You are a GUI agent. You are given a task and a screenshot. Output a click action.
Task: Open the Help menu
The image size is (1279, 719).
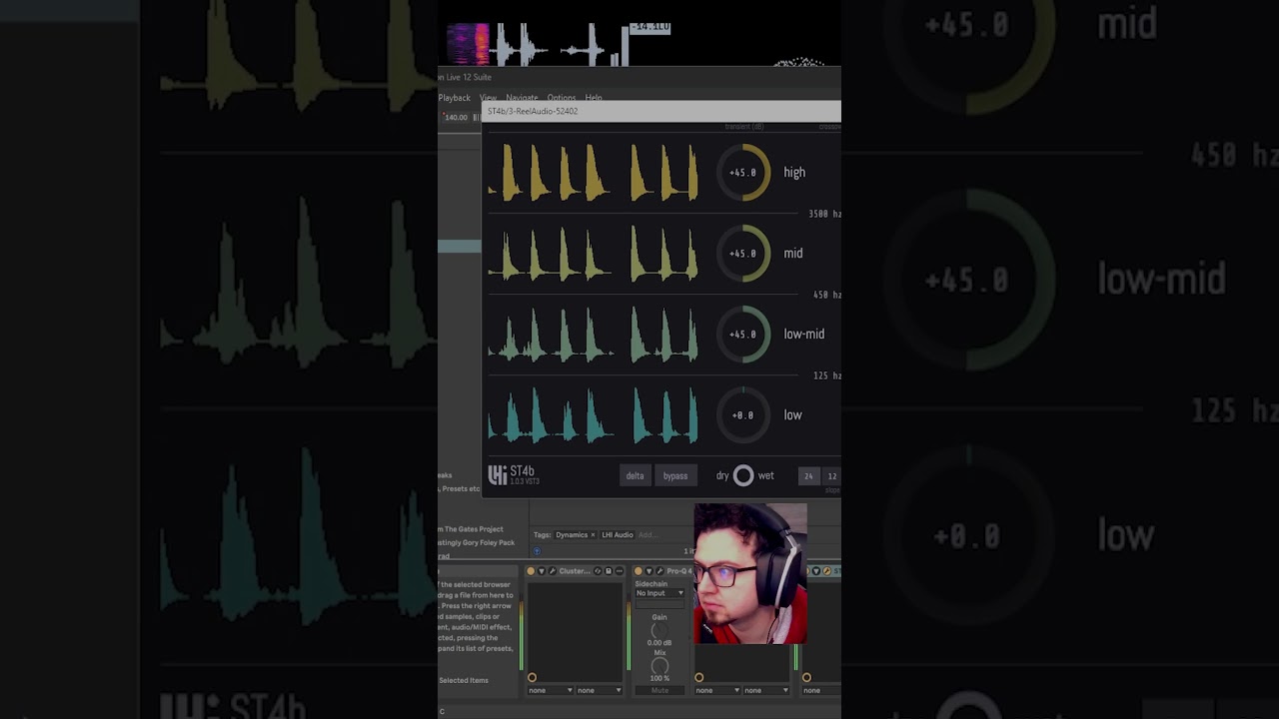(593, 98)
